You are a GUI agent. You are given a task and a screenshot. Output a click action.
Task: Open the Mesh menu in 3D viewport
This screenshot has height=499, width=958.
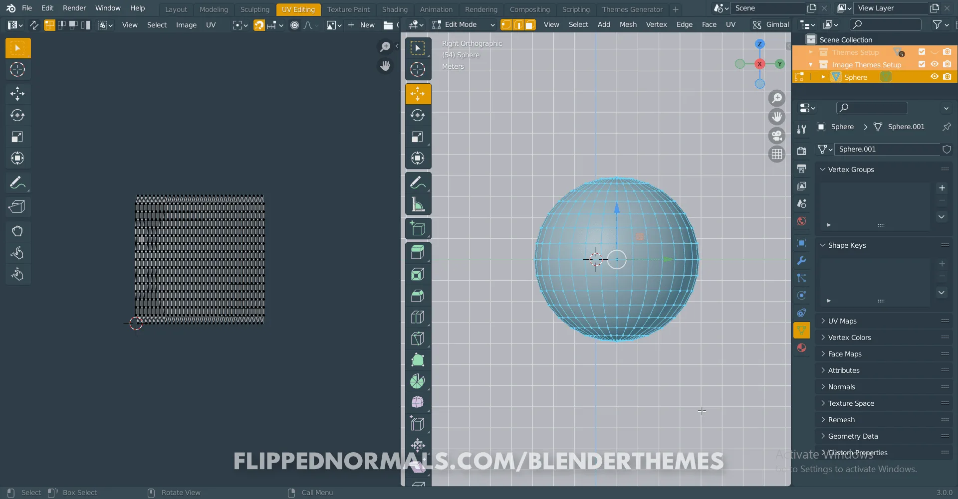click(x=628, y=24)
